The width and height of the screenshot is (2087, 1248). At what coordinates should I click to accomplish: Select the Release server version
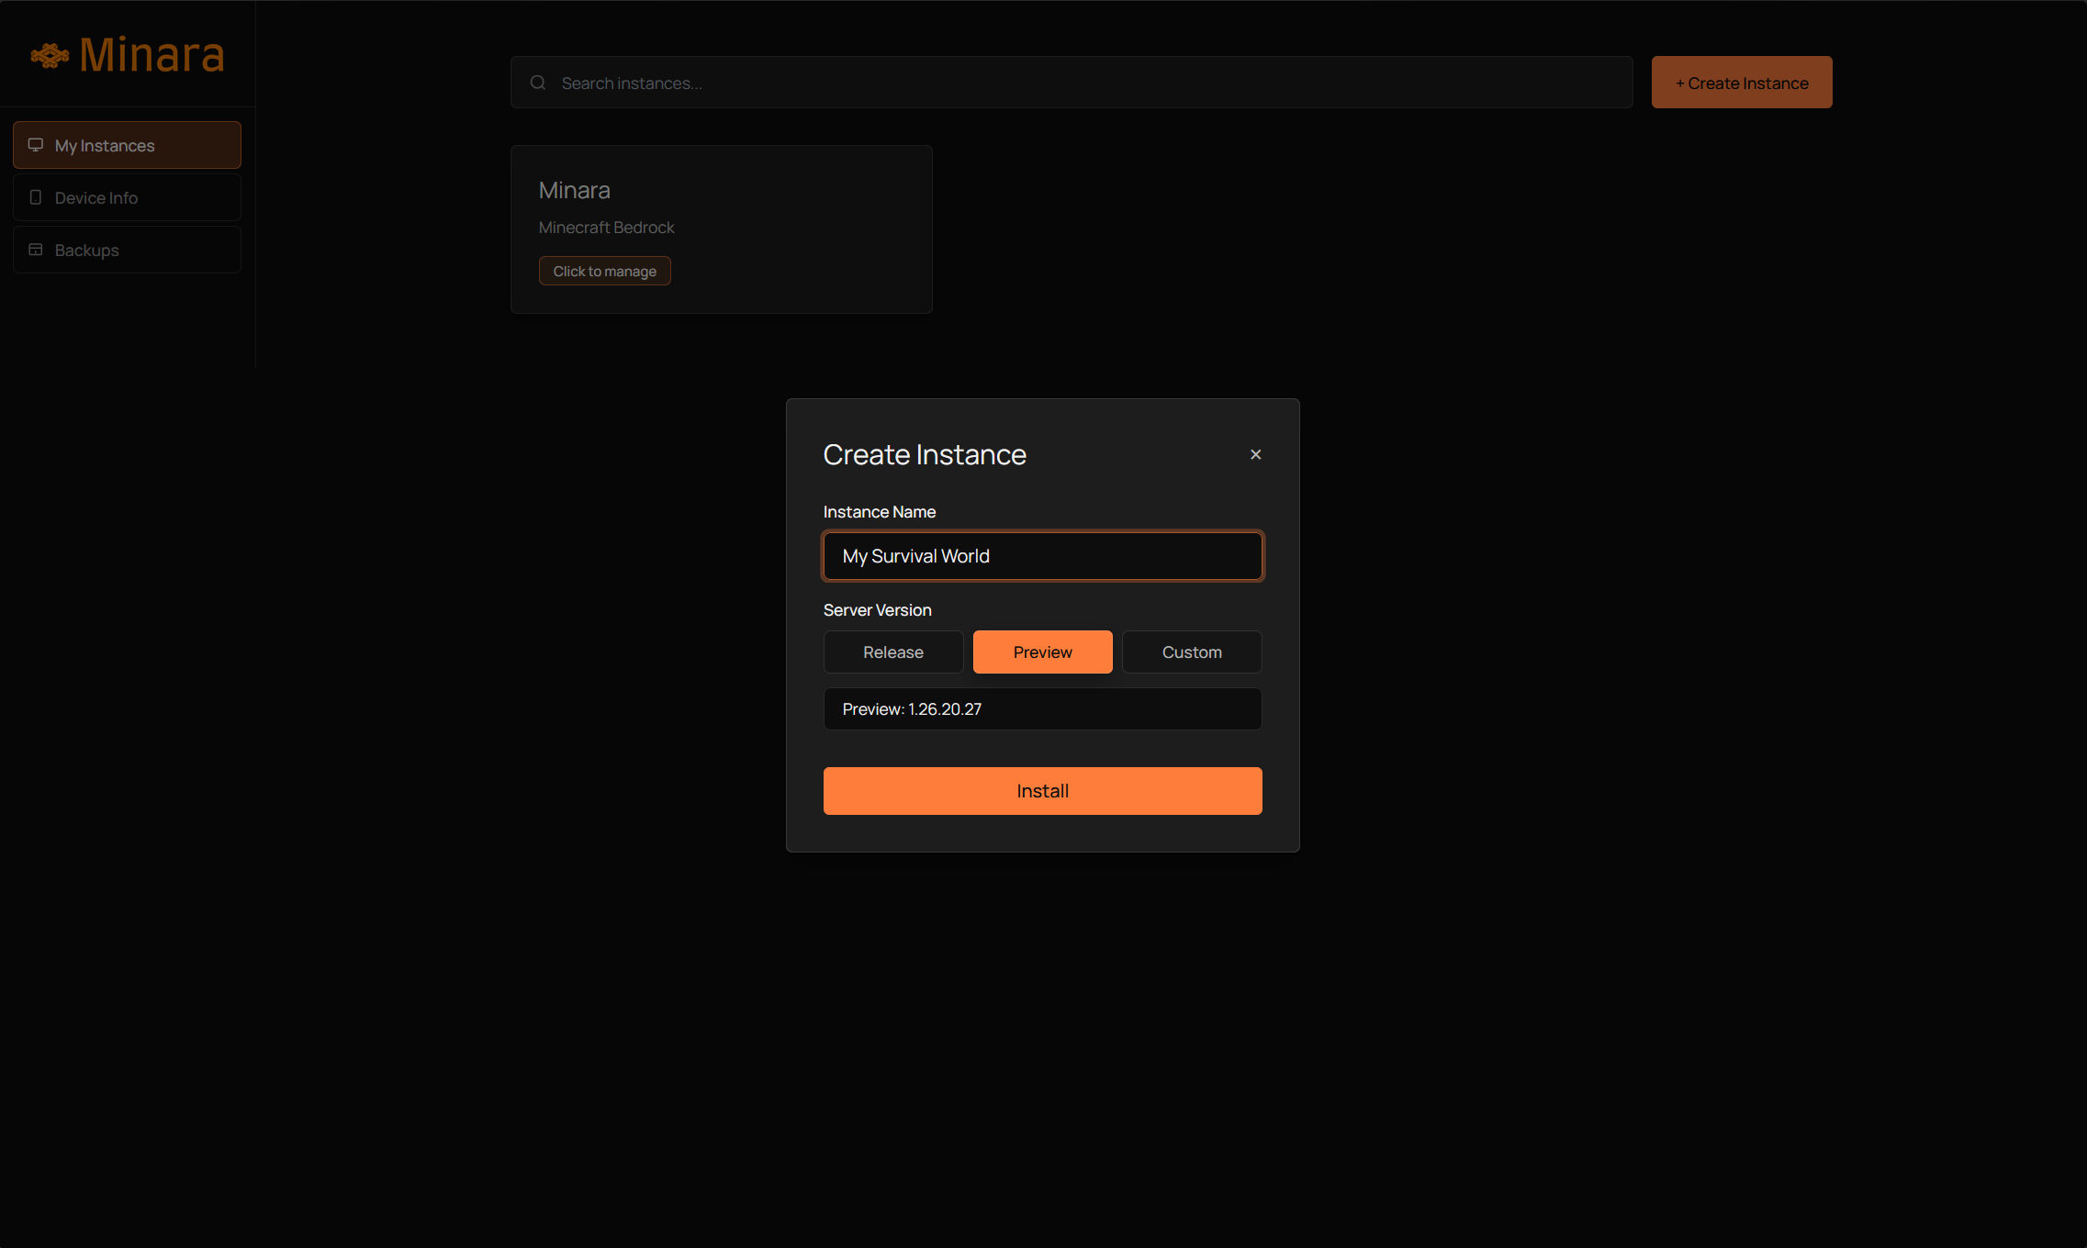pyautogui.click(x=893, y=652)
